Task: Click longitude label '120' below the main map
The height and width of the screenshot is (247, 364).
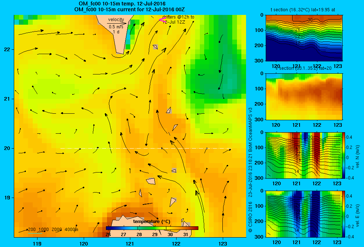Action: [x=84, y=243]
